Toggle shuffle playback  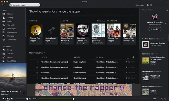[161, 99]
